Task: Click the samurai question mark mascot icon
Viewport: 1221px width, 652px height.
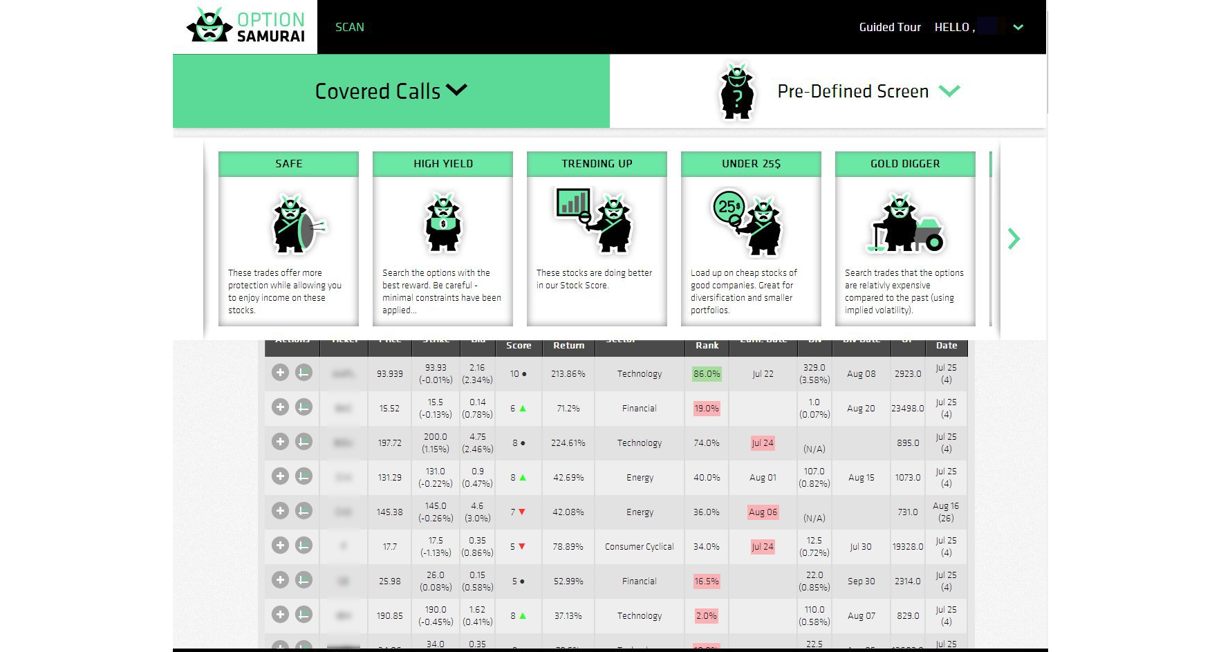Action: tap(737, 91)
